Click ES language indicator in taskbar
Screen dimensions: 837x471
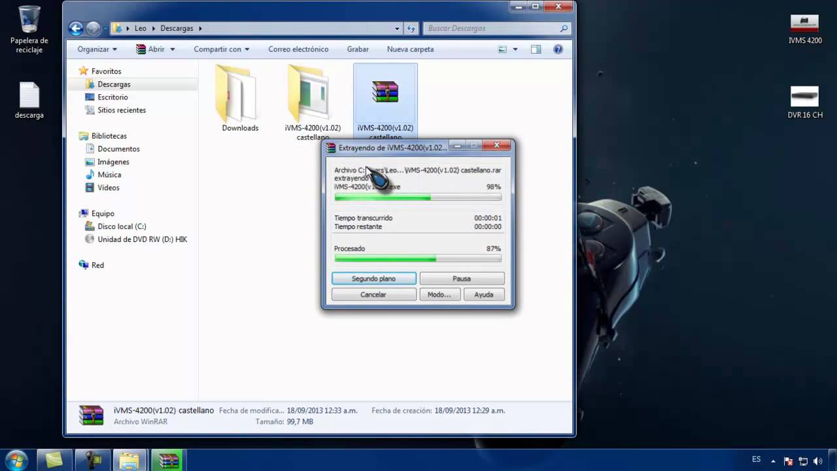coord(757,459)
